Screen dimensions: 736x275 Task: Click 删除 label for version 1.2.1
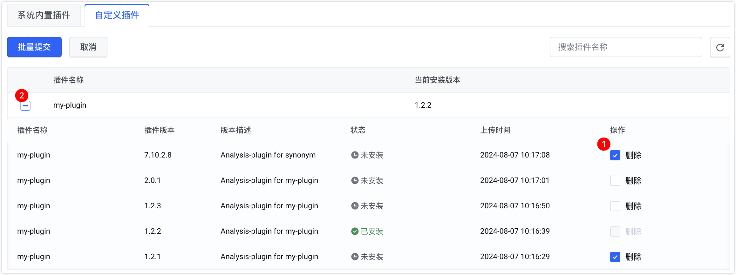[633, 257]
